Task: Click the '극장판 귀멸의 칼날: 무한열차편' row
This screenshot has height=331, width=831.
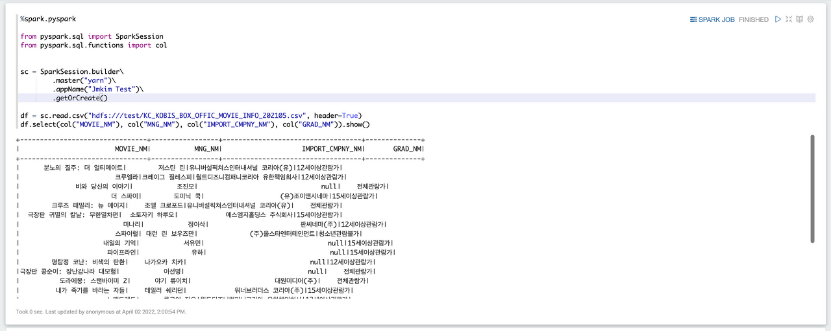Action: tap(179, 214)
